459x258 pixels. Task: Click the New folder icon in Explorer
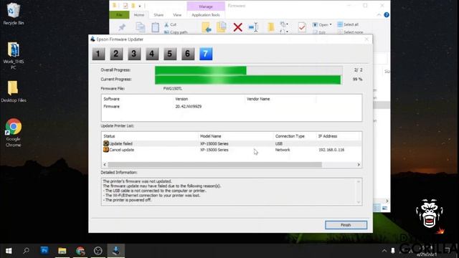pos(271,27)
